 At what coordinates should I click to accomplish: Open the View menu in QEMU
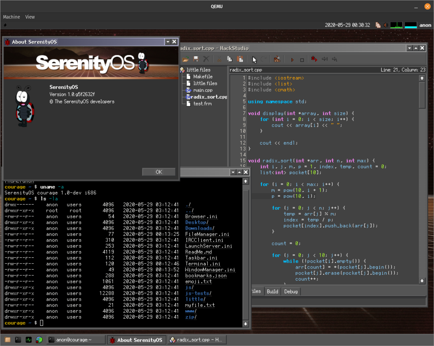[30, 17]
